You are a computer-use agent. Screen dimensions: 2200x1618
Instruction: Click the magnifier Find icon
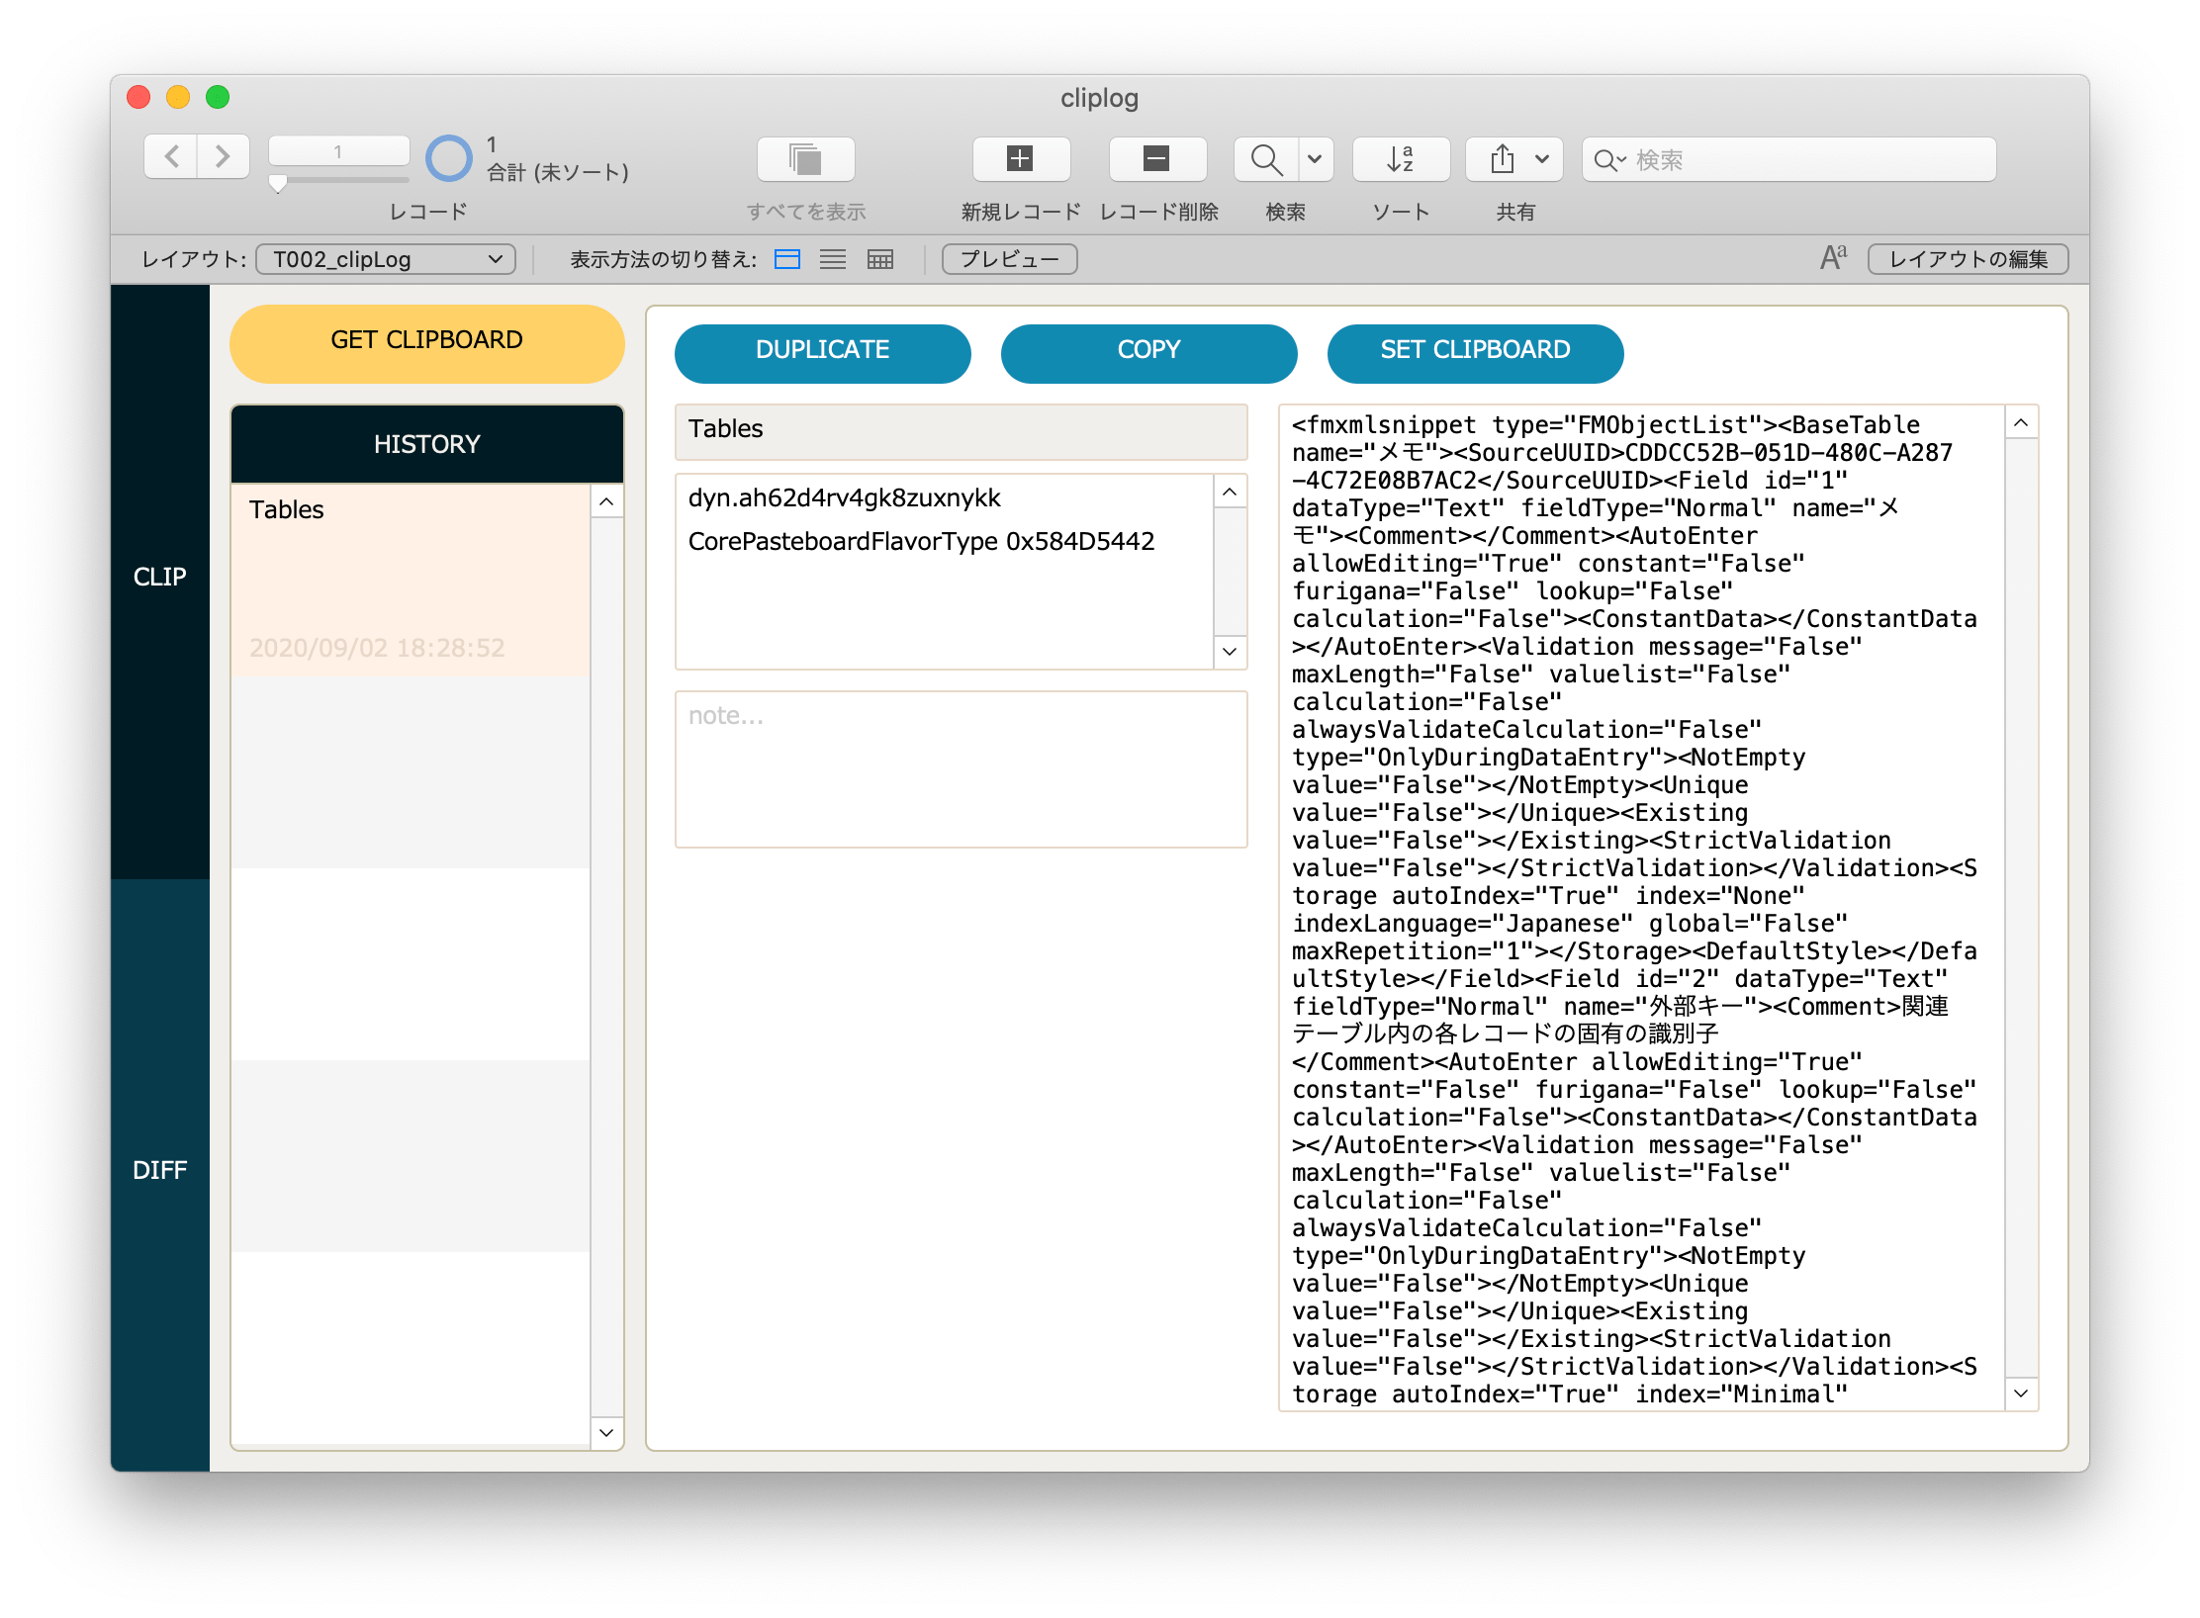1265,159
